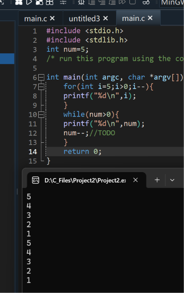Viewport: 184px width, 293px height.
Task: Select the Project2.exe terminal tab
Action: tap(85, 180)
